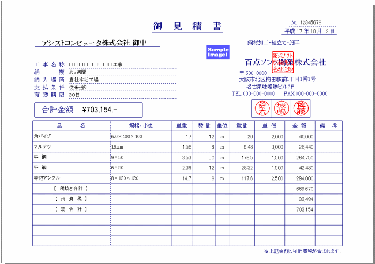Click the amount 294,000
Screen dimensions: 375x264
click(305, 178)
